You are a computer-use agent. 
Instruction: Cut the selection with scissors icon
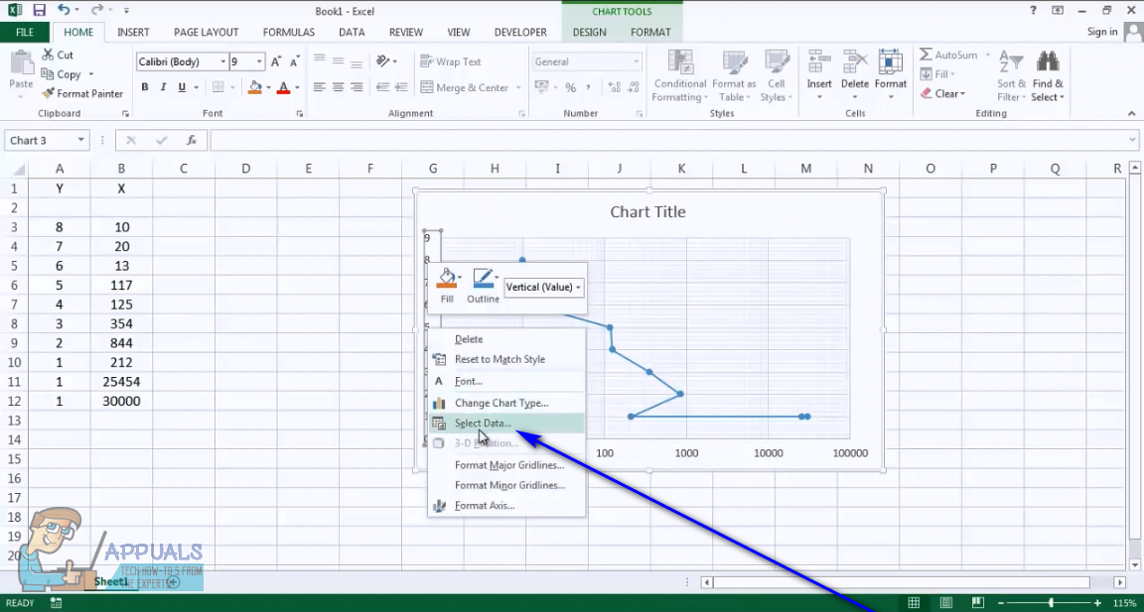coord(58,55)
